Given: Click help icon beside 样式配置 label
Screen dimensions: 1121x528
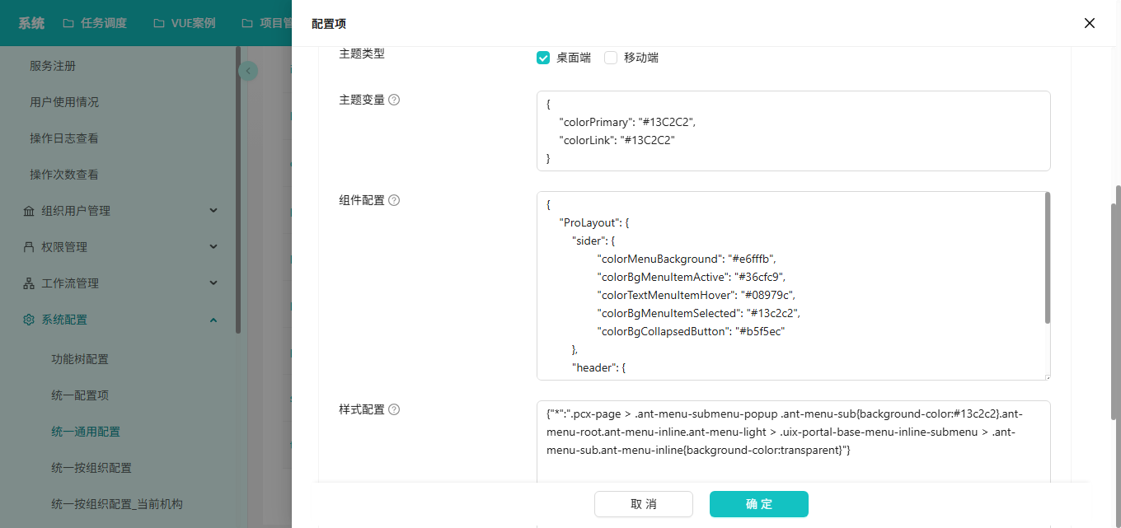Looking at the screenshot, I should pos(394,409).
